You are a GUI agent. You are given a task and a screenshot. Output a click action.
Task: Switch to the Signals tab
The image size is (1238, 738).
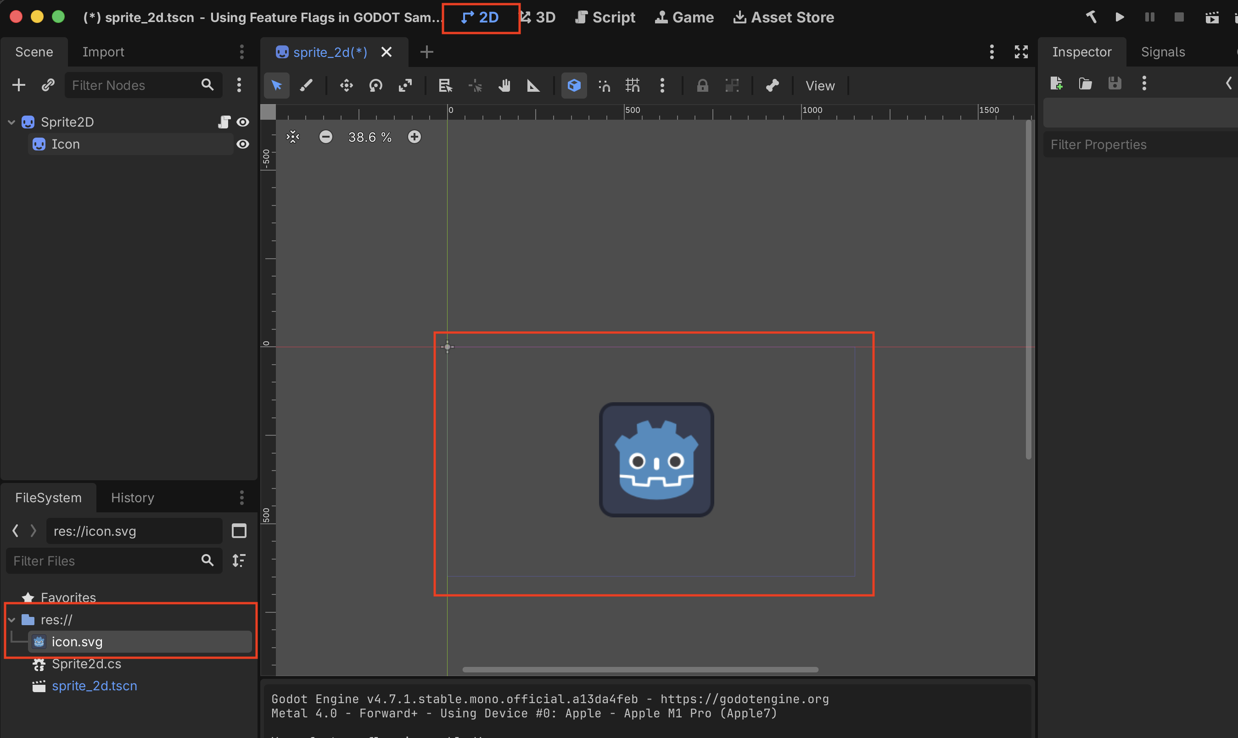pyautogui.click(x=1163, y=52)
